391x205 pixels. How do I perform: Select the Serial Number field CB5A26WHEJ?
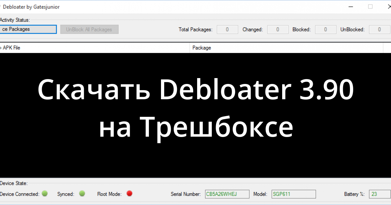pos(227,194)
